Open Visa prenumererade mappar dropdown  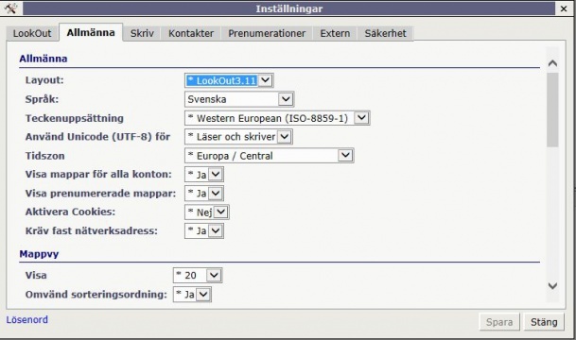204,194
